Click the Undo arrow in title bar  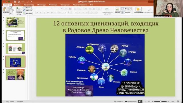click(23, 2)
